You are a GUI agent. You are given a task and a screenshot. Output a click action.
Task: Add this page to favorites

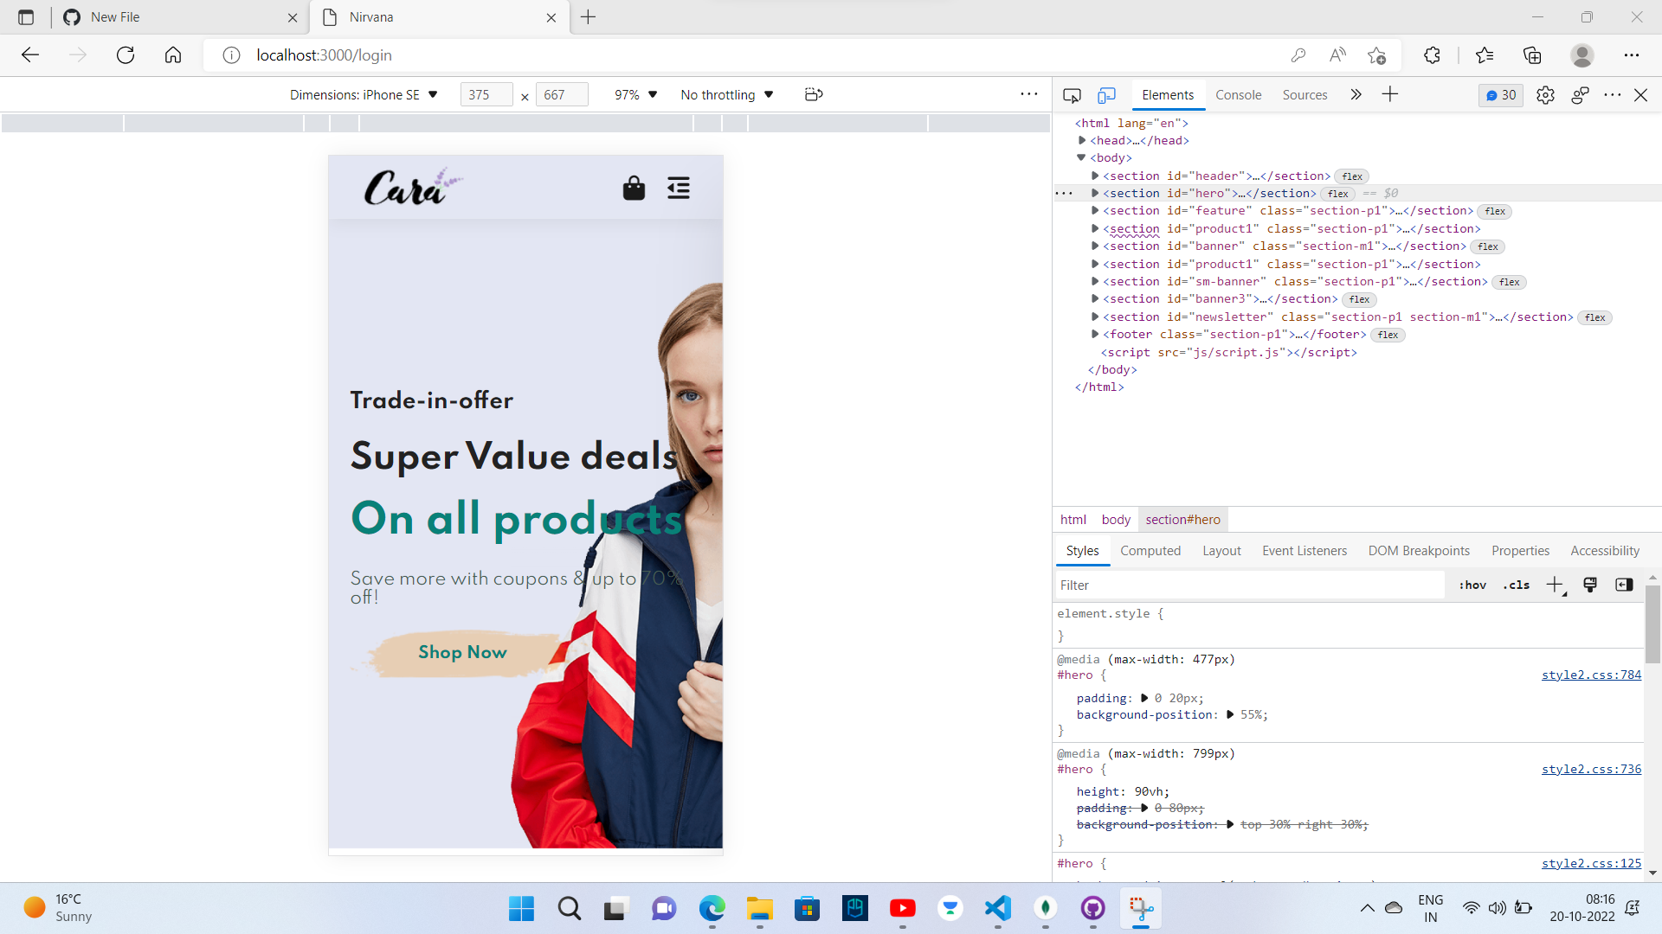(1376, 55)
